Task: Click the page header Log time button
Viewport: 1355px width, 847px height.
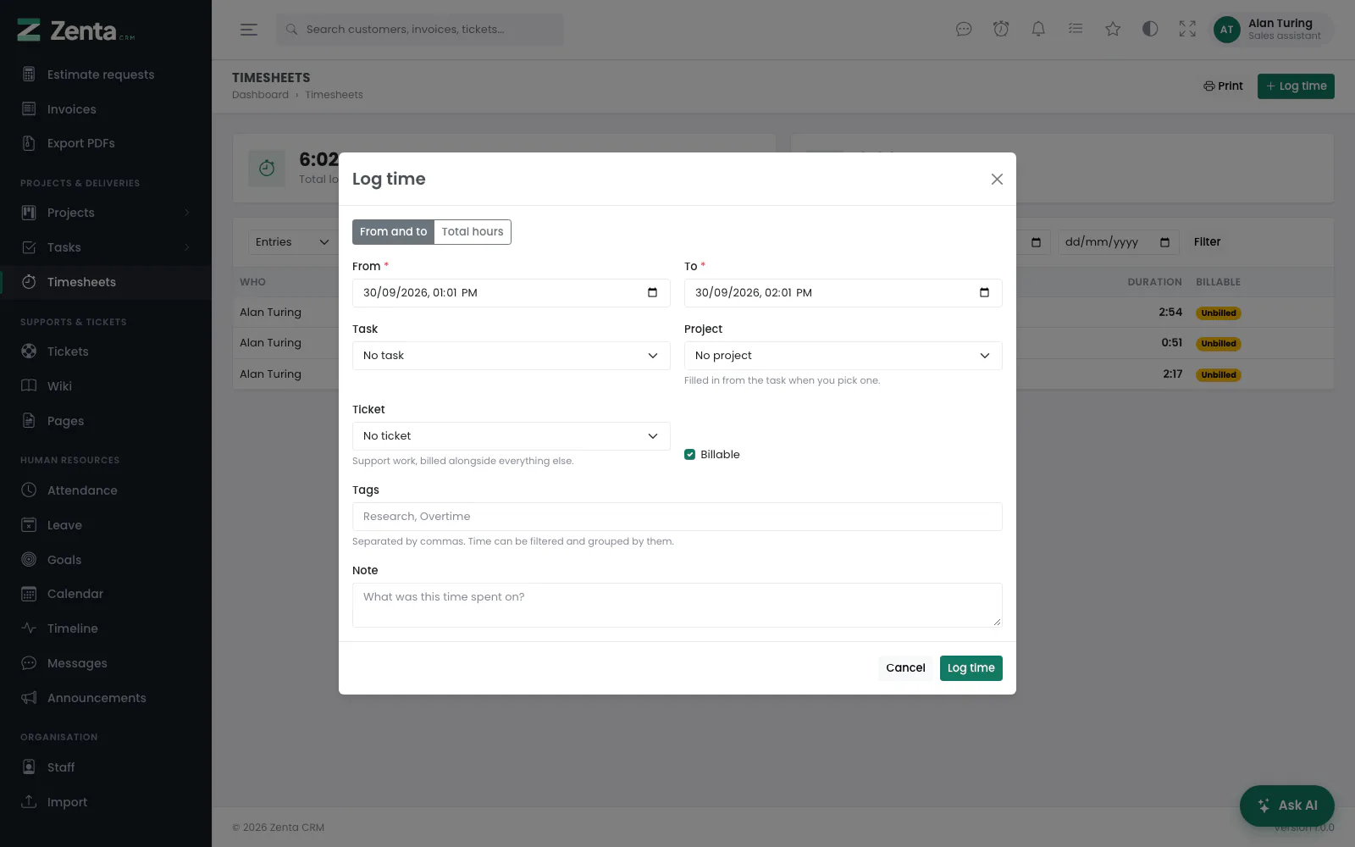Action: pos(1296,86)
